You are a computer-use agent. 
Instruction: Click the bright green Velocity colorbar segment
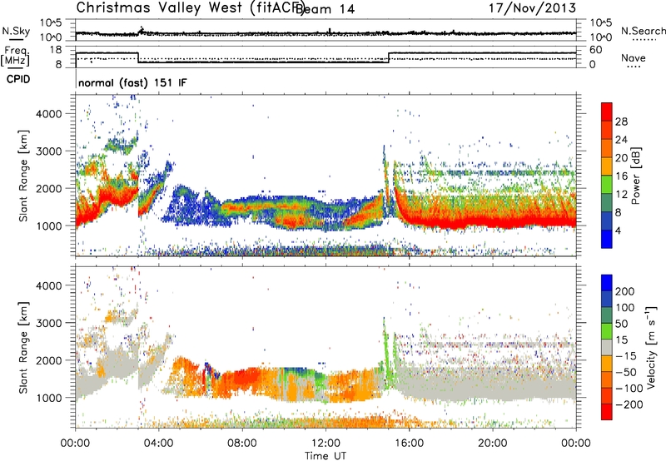pos(607,331)
